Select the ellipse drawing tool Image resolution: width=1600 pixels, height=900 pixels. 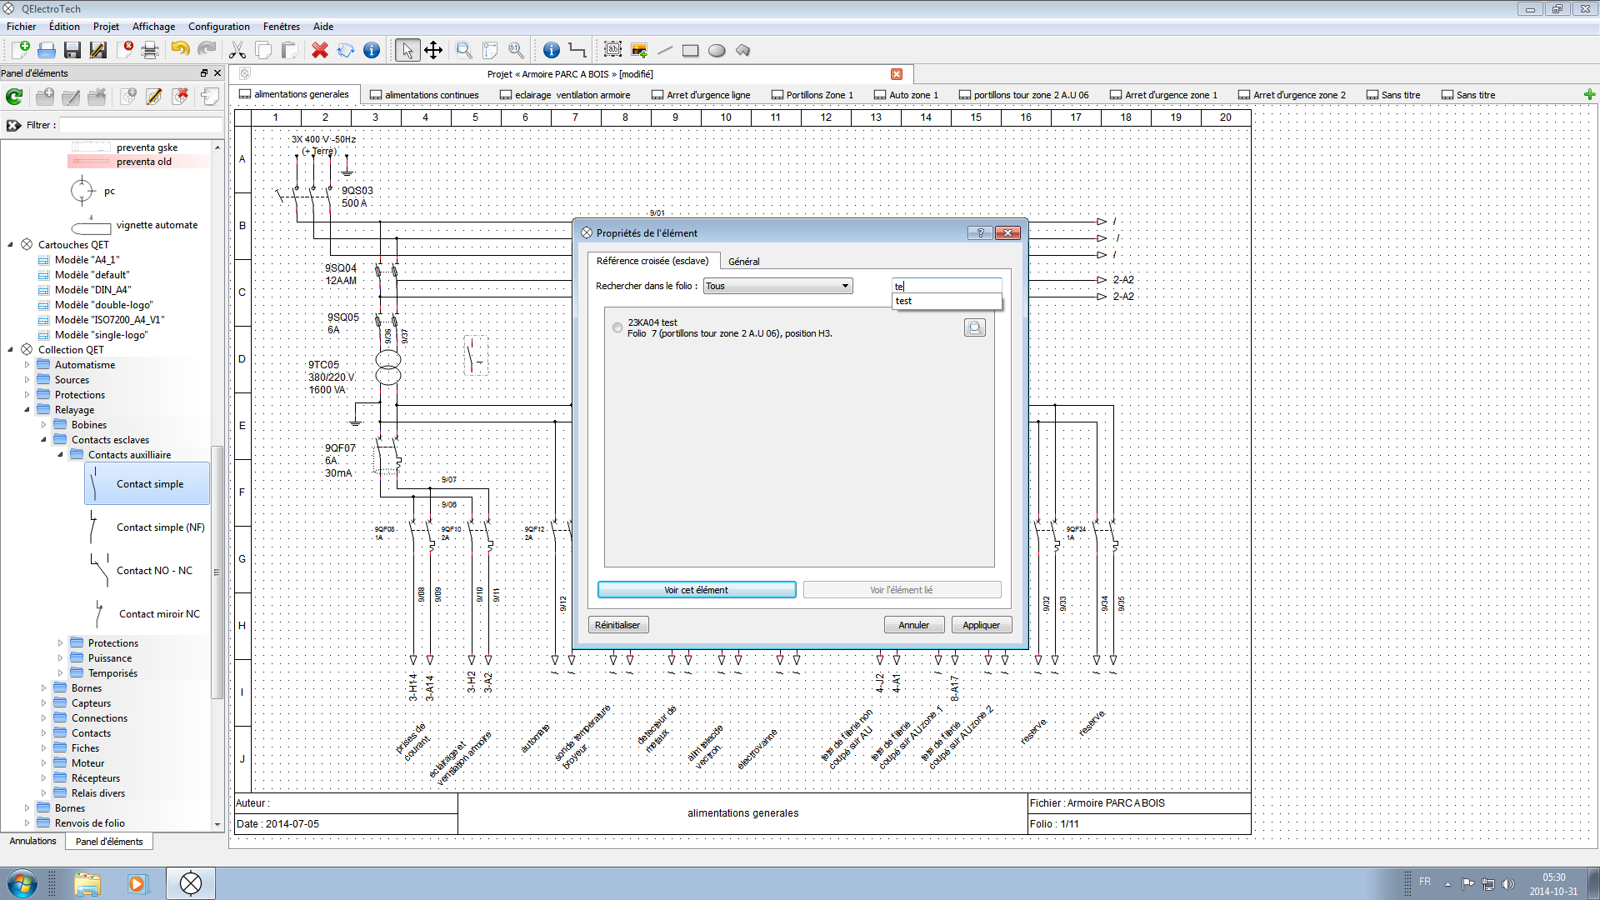pos(717,50)
